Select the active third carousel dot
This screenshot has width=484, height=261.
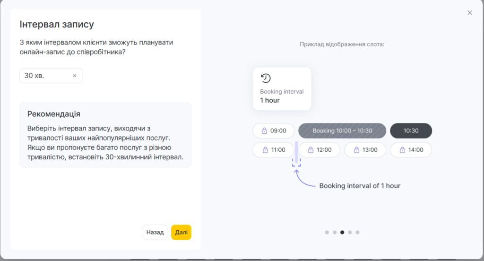(x=342, y=232)
